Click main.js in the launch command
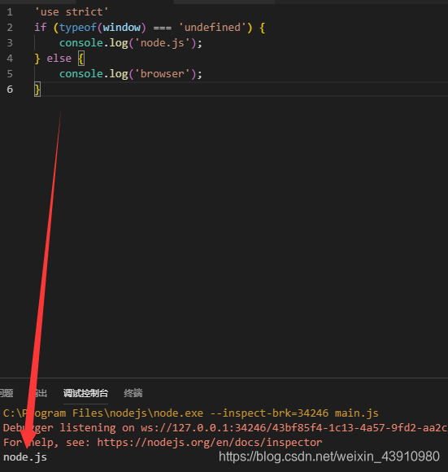The height and width of the screenshot is (472, 448). point(357,413)
